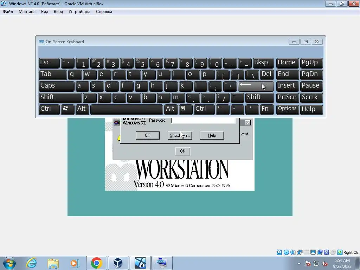
Task: Close the dialog behind the logon box
Action: pos(247,123)
